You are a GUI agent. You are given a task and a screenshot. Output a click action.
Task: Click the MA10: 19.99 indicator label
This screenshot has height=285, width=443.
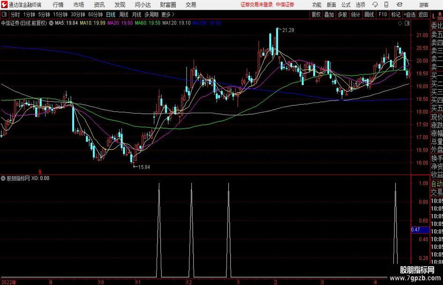point(93,23)
